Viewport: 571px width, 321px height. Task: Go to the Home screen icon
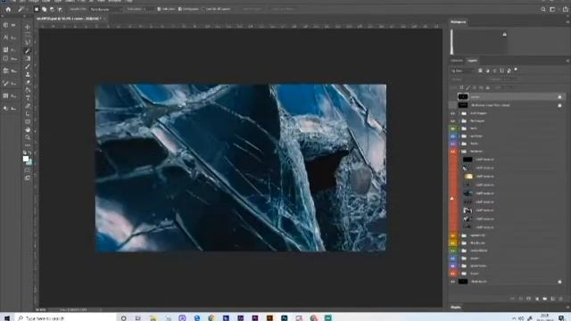coord(8,10)
